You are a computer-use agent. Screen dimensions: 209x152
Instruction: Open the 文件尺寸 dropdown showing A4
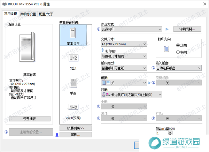(x=124, y=44)
